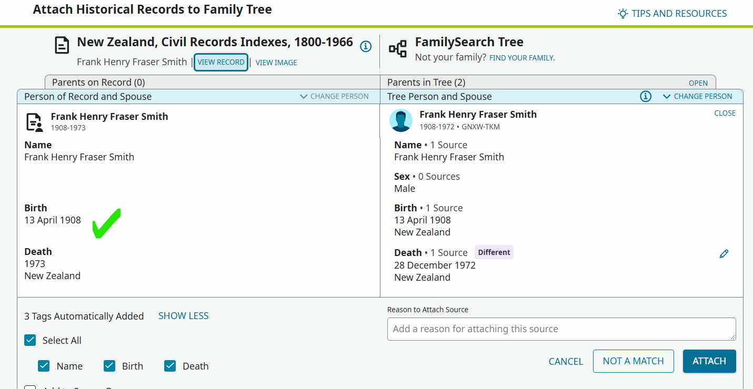Image resolution: width=753 pixels, height=389 pixels.
Task: Uncheck the Name tag checkbox
Action: coord(44,366)
